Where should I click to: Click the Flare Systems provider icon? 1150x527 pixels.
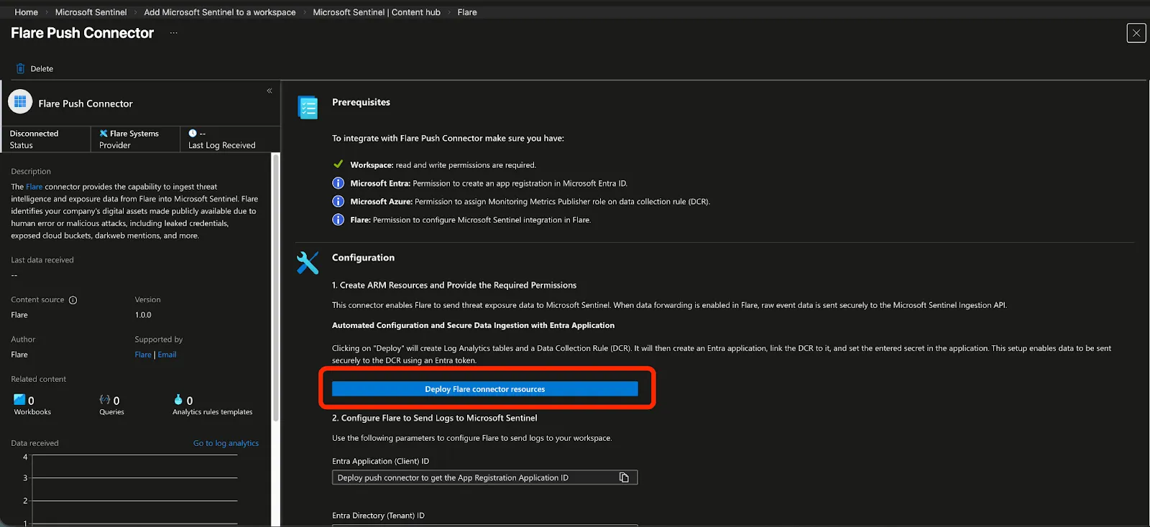(103, 134)
